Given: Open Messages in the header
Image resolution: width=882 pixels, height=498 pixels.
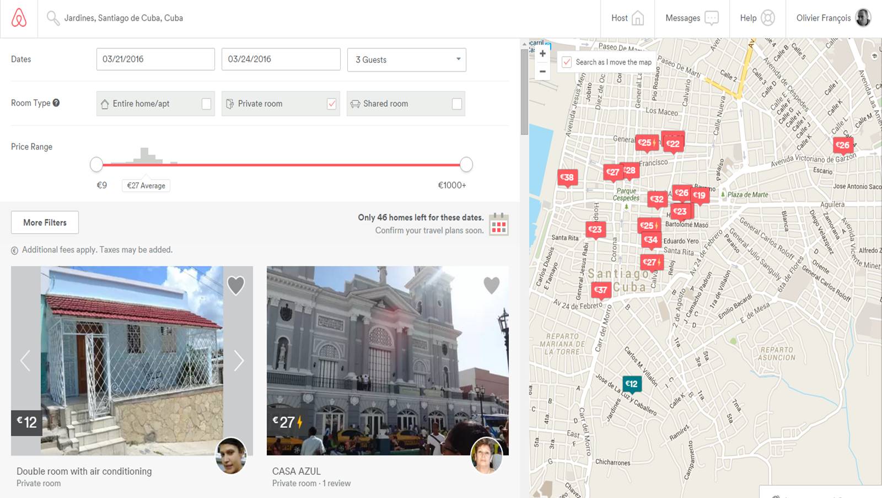Looking at the screenshot, I should pos(692,18).
